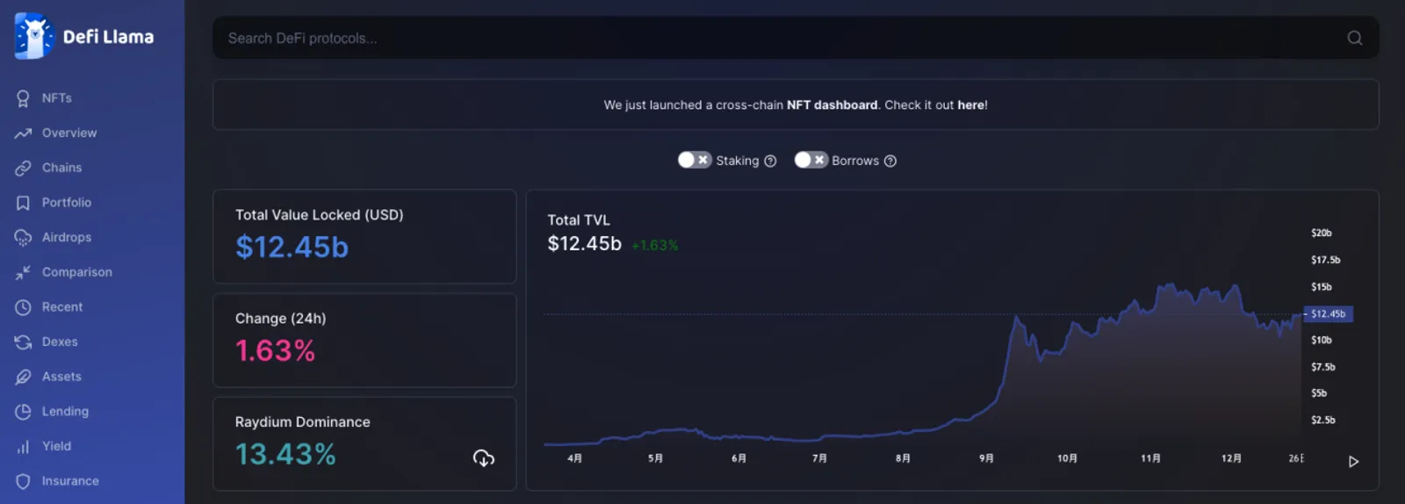Viewport: 1405px width, 504px height.
Task: Click the Comparison arrows icon
Action: [23, 272]
